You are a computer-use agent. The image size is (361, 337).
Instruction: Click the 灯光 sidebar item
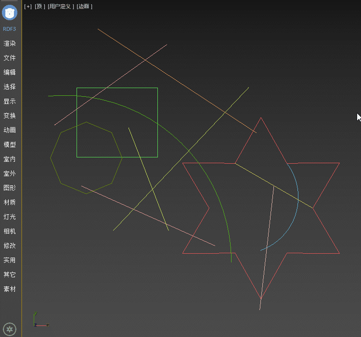10,217
